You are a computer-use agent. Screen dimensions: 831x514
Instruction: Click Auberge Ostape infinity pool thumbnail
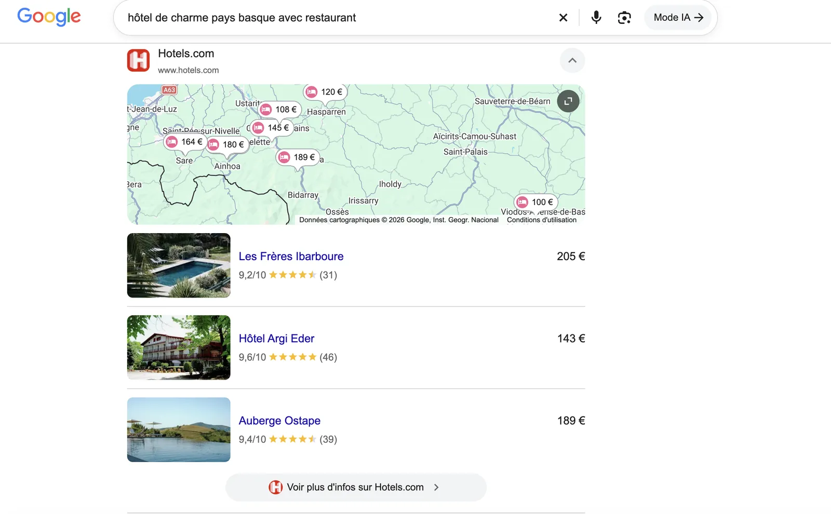click(179, 430)
